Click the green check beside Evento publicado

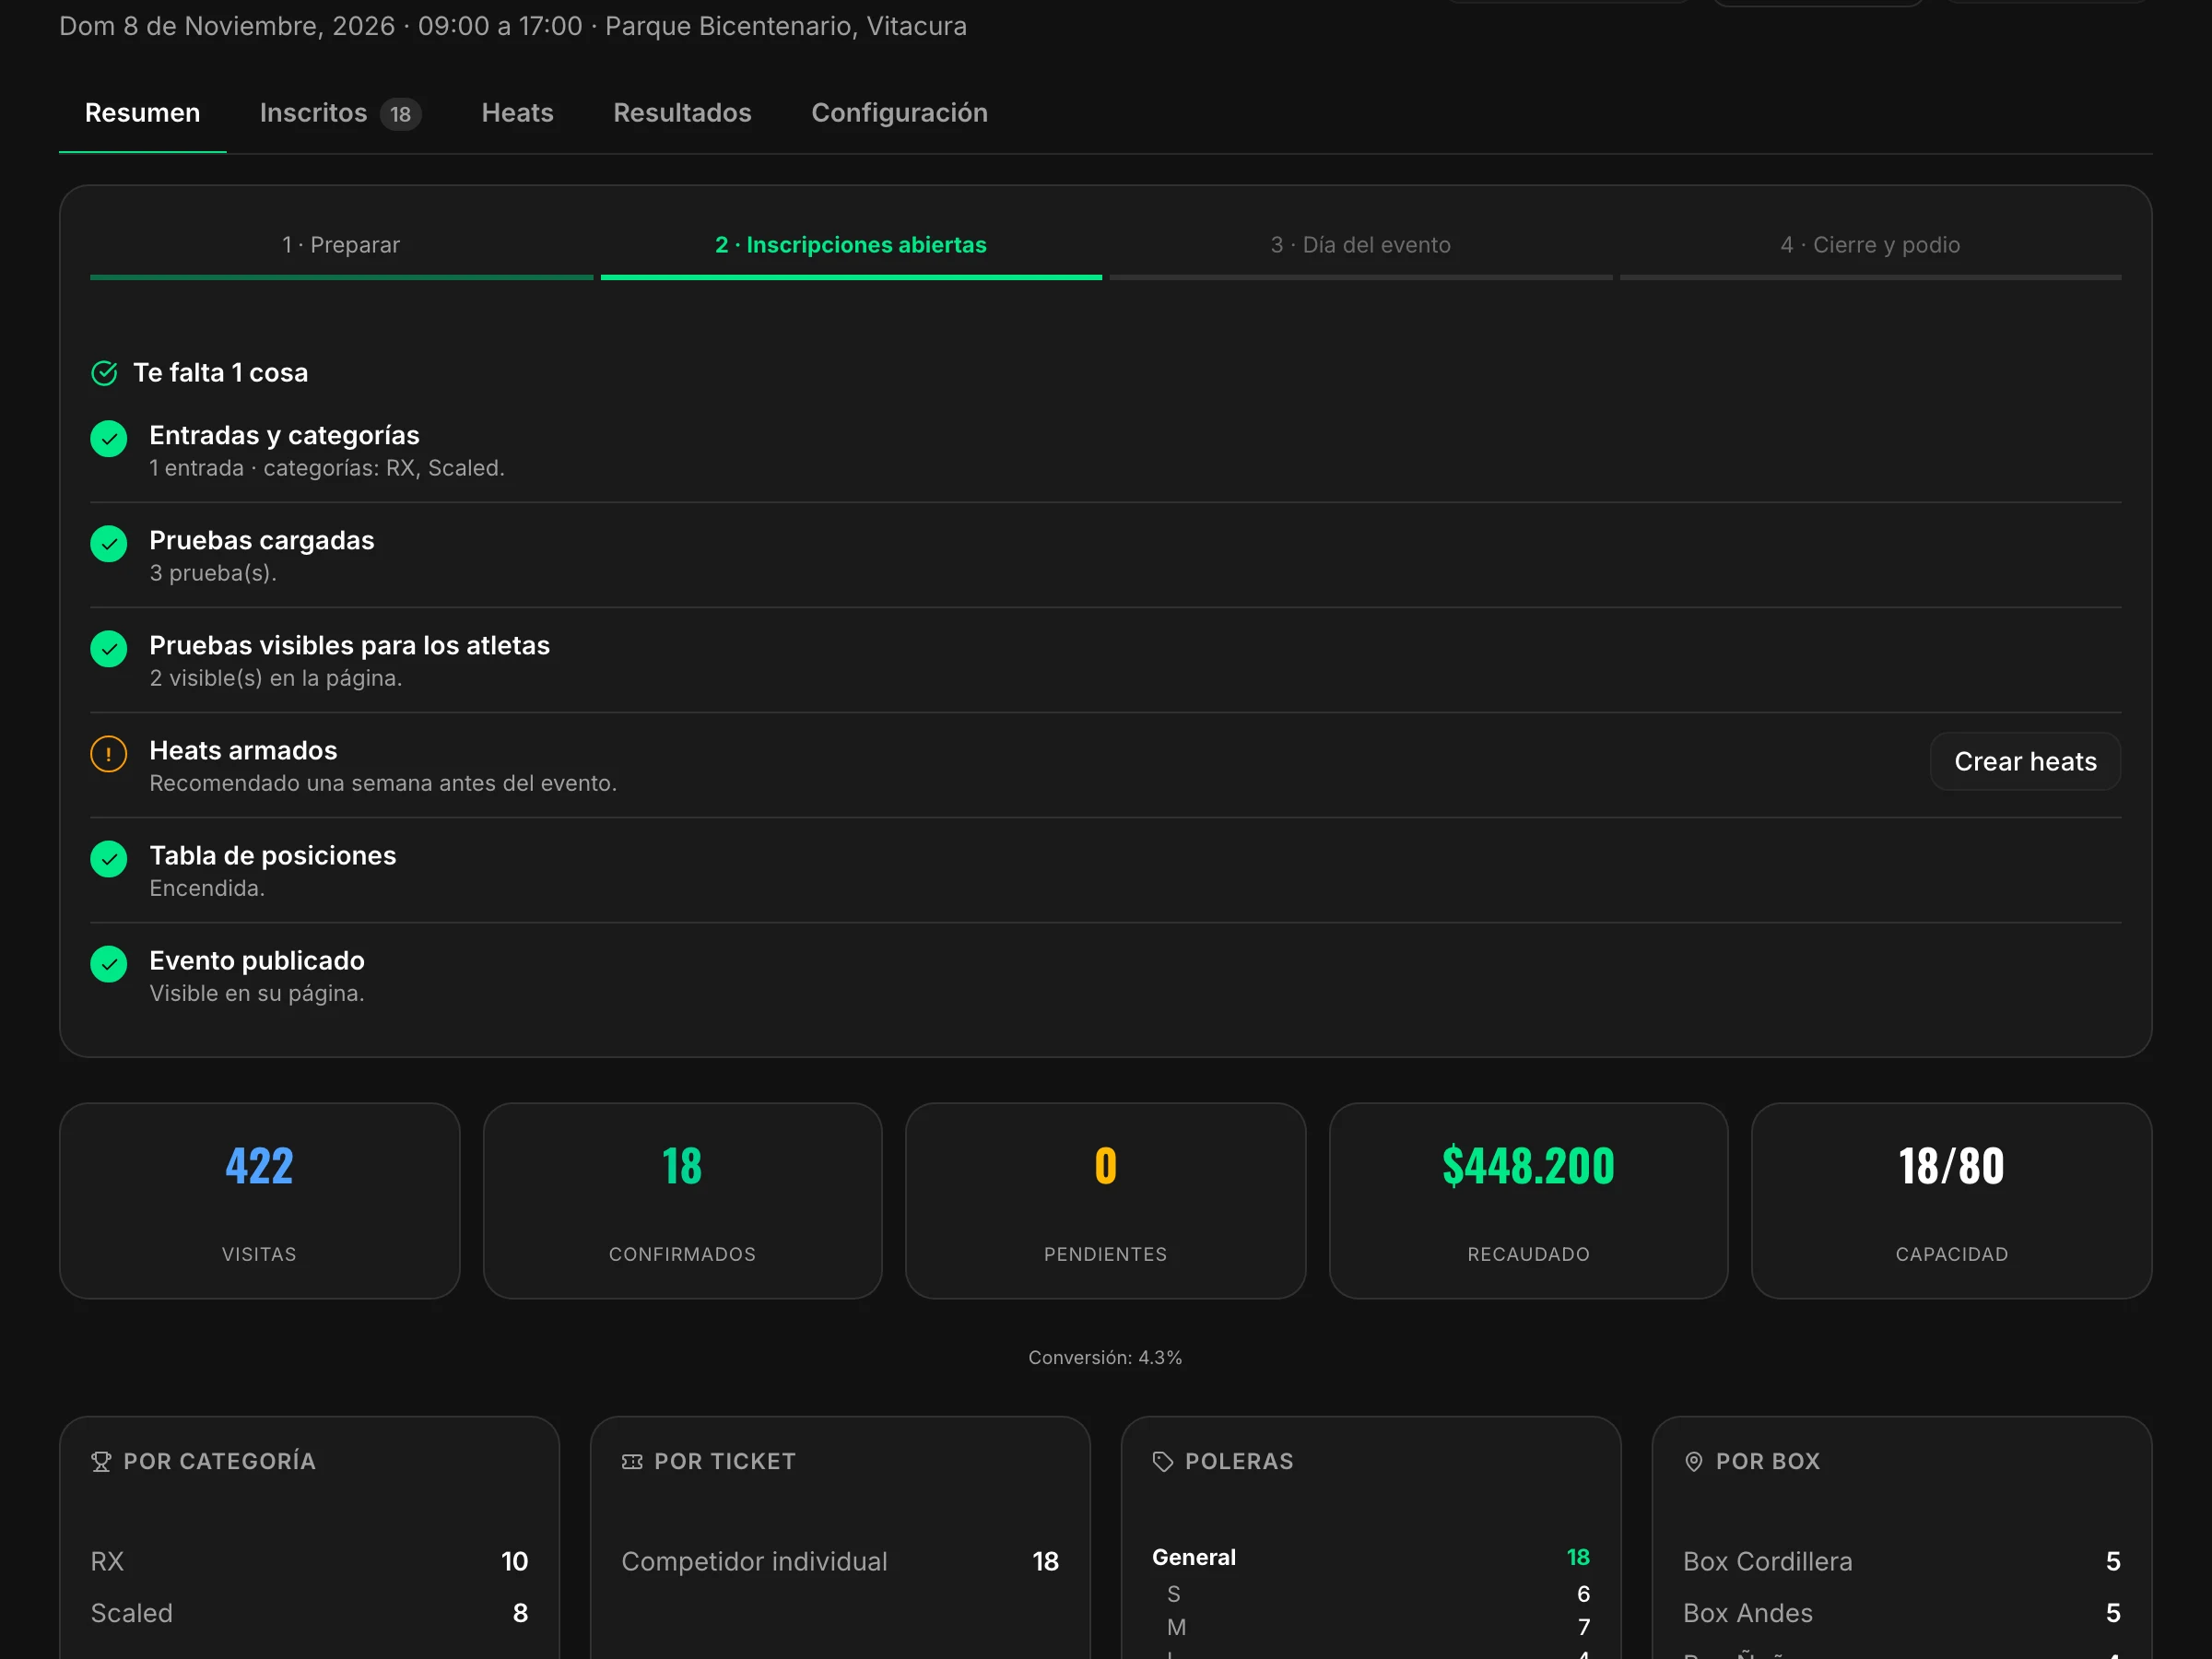click(109, 964)
